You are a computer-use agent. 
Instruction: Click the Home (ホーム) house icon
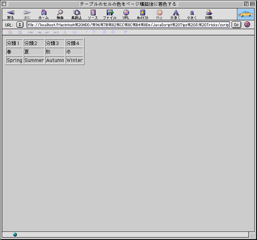pyautogui.click(x=43, y=14)
